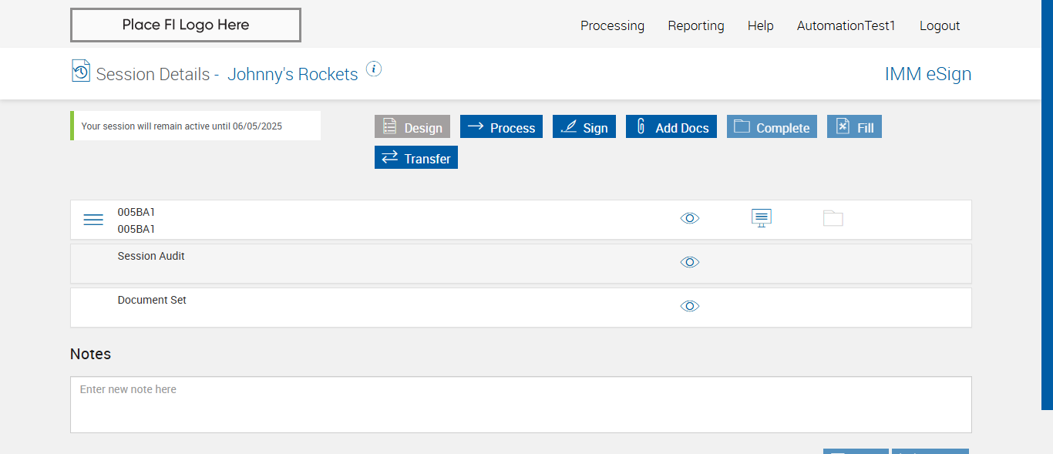Click the eye icon for Session Audit
Viewport: 1053px width, 454px height.
pyautogui.click(x=690, y=262)
